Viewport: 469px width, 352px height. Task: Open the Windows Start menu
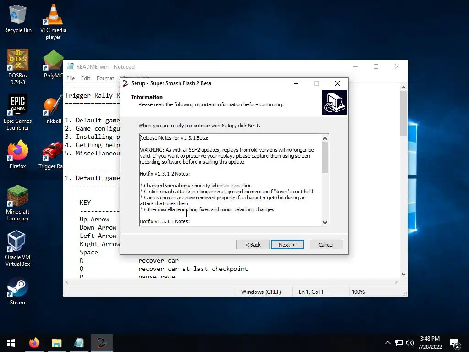(11, 343)
